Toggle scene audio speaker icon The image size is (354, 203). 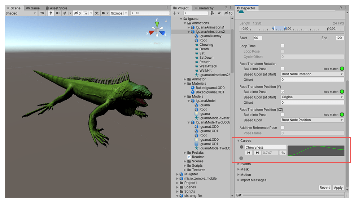pyautogui.click(x=57, y=13)
